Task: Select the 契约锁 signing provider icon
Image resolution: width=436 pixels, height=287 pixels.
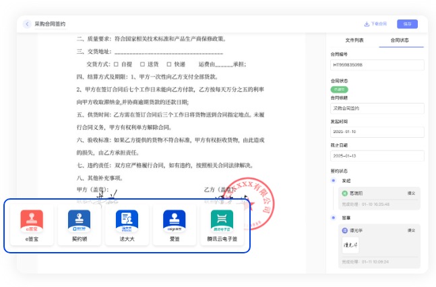Action: (x=80, y=221)
